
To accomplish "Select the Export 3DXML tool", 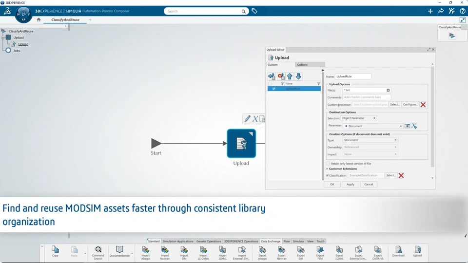I will pos(339,253).
